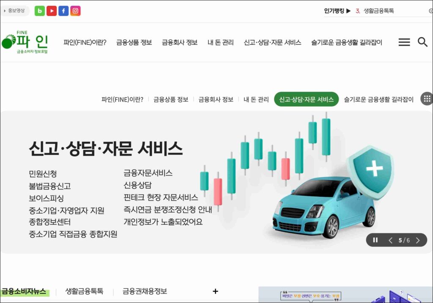Open the Naver blog icon link
This screenshot has width=433, height=303.
[40, 11]
